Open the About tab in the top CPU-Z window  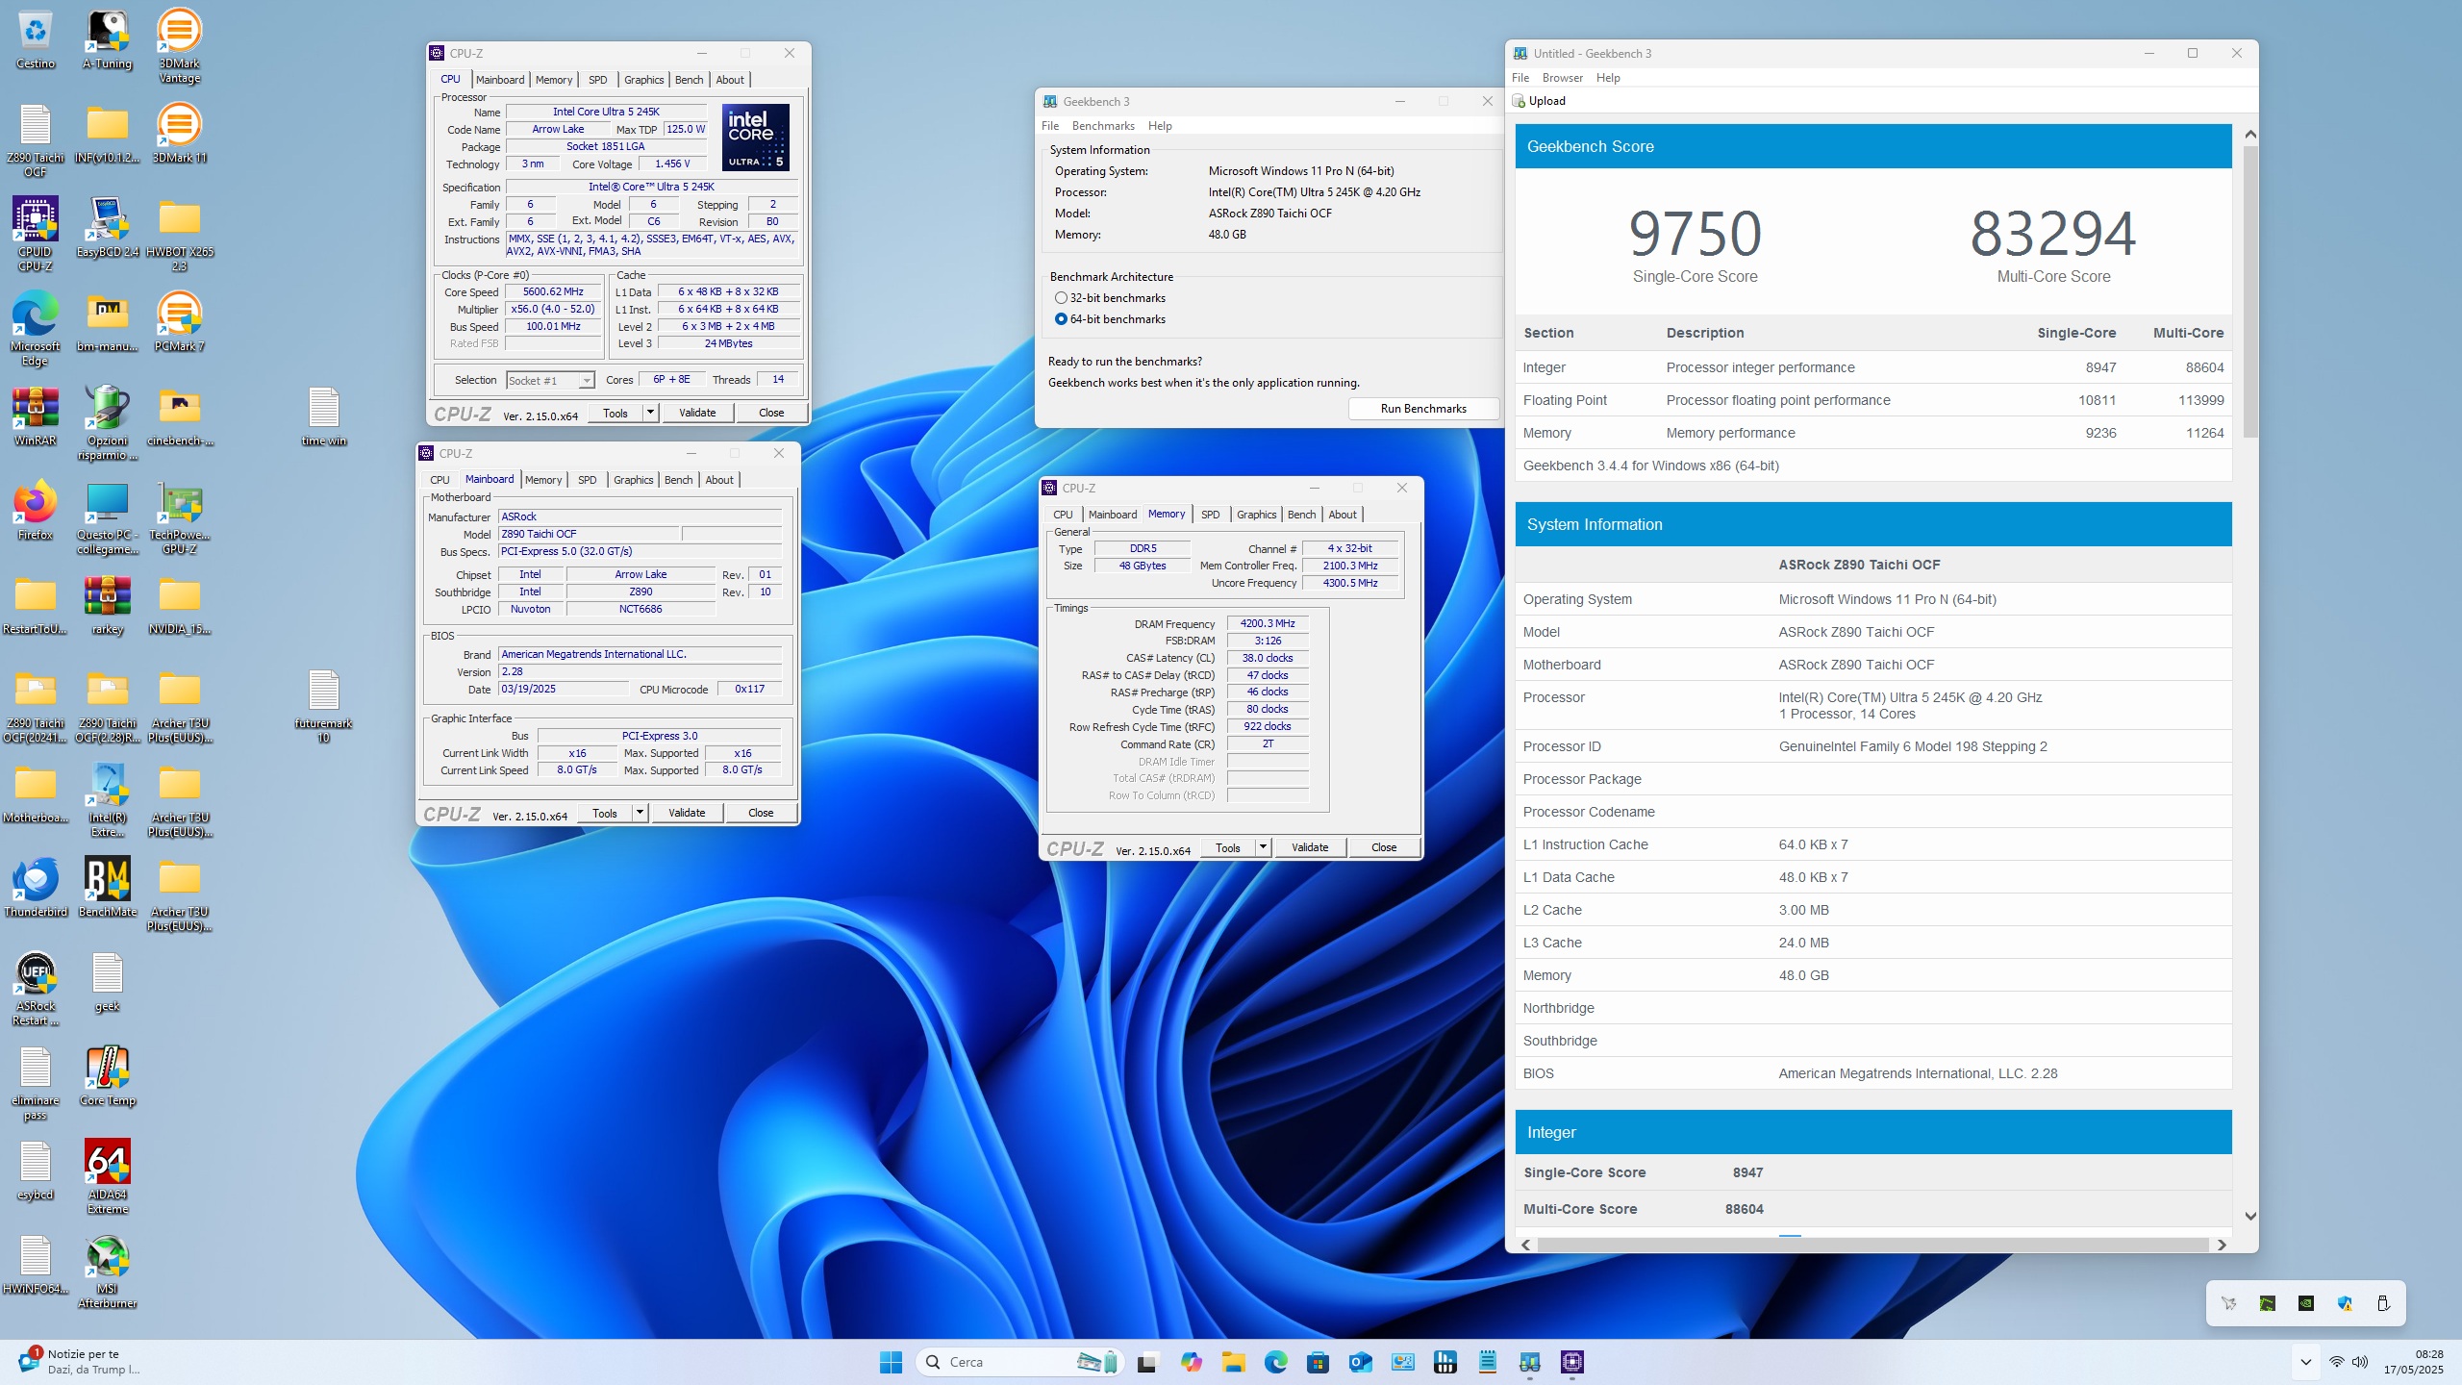pyautogui.click(x=729, y=80)
